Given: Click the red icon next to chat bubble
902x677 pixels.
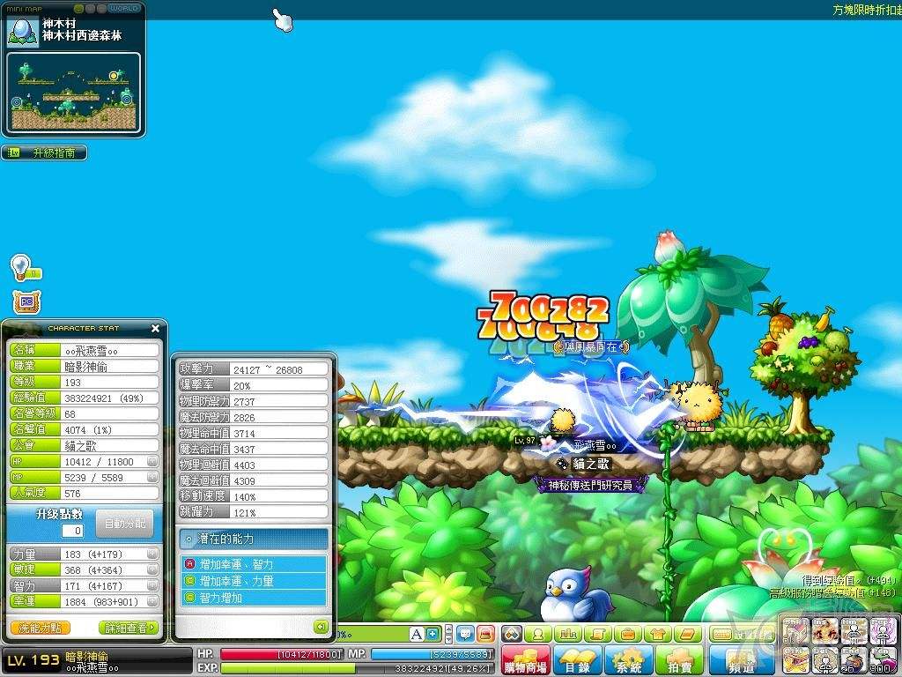Looking at the screenshot, I should 484,634.
